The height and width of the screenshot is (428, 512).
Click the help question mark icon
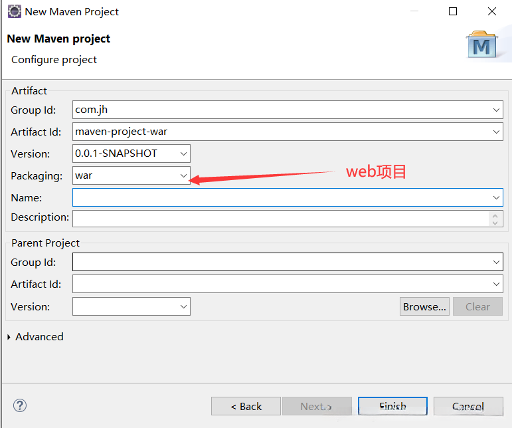pyautogui.click(x=20, y=405)
